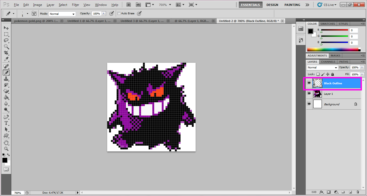The height and width of the screenshot is (196, 367).
Task: Launch Mini Bridge from application bar
Action: [x=138, y=5]
